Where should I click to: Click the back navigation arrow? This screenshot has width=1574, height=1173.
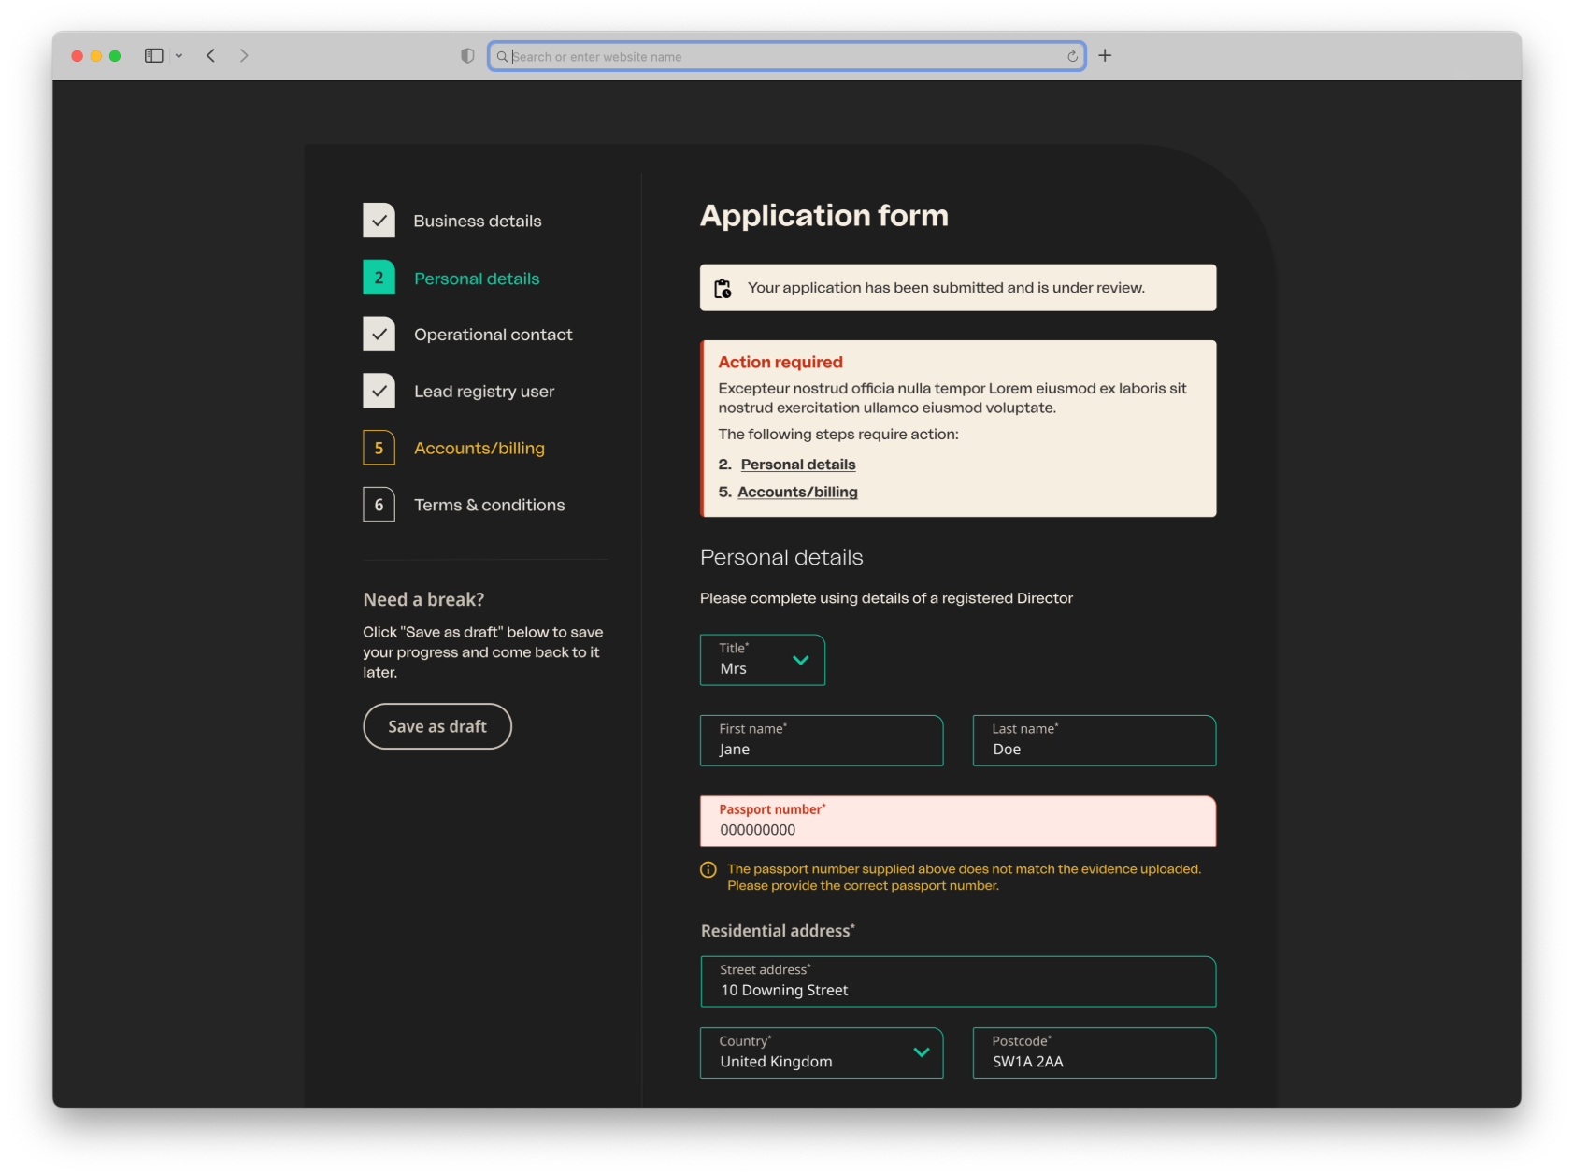(210, 55)
